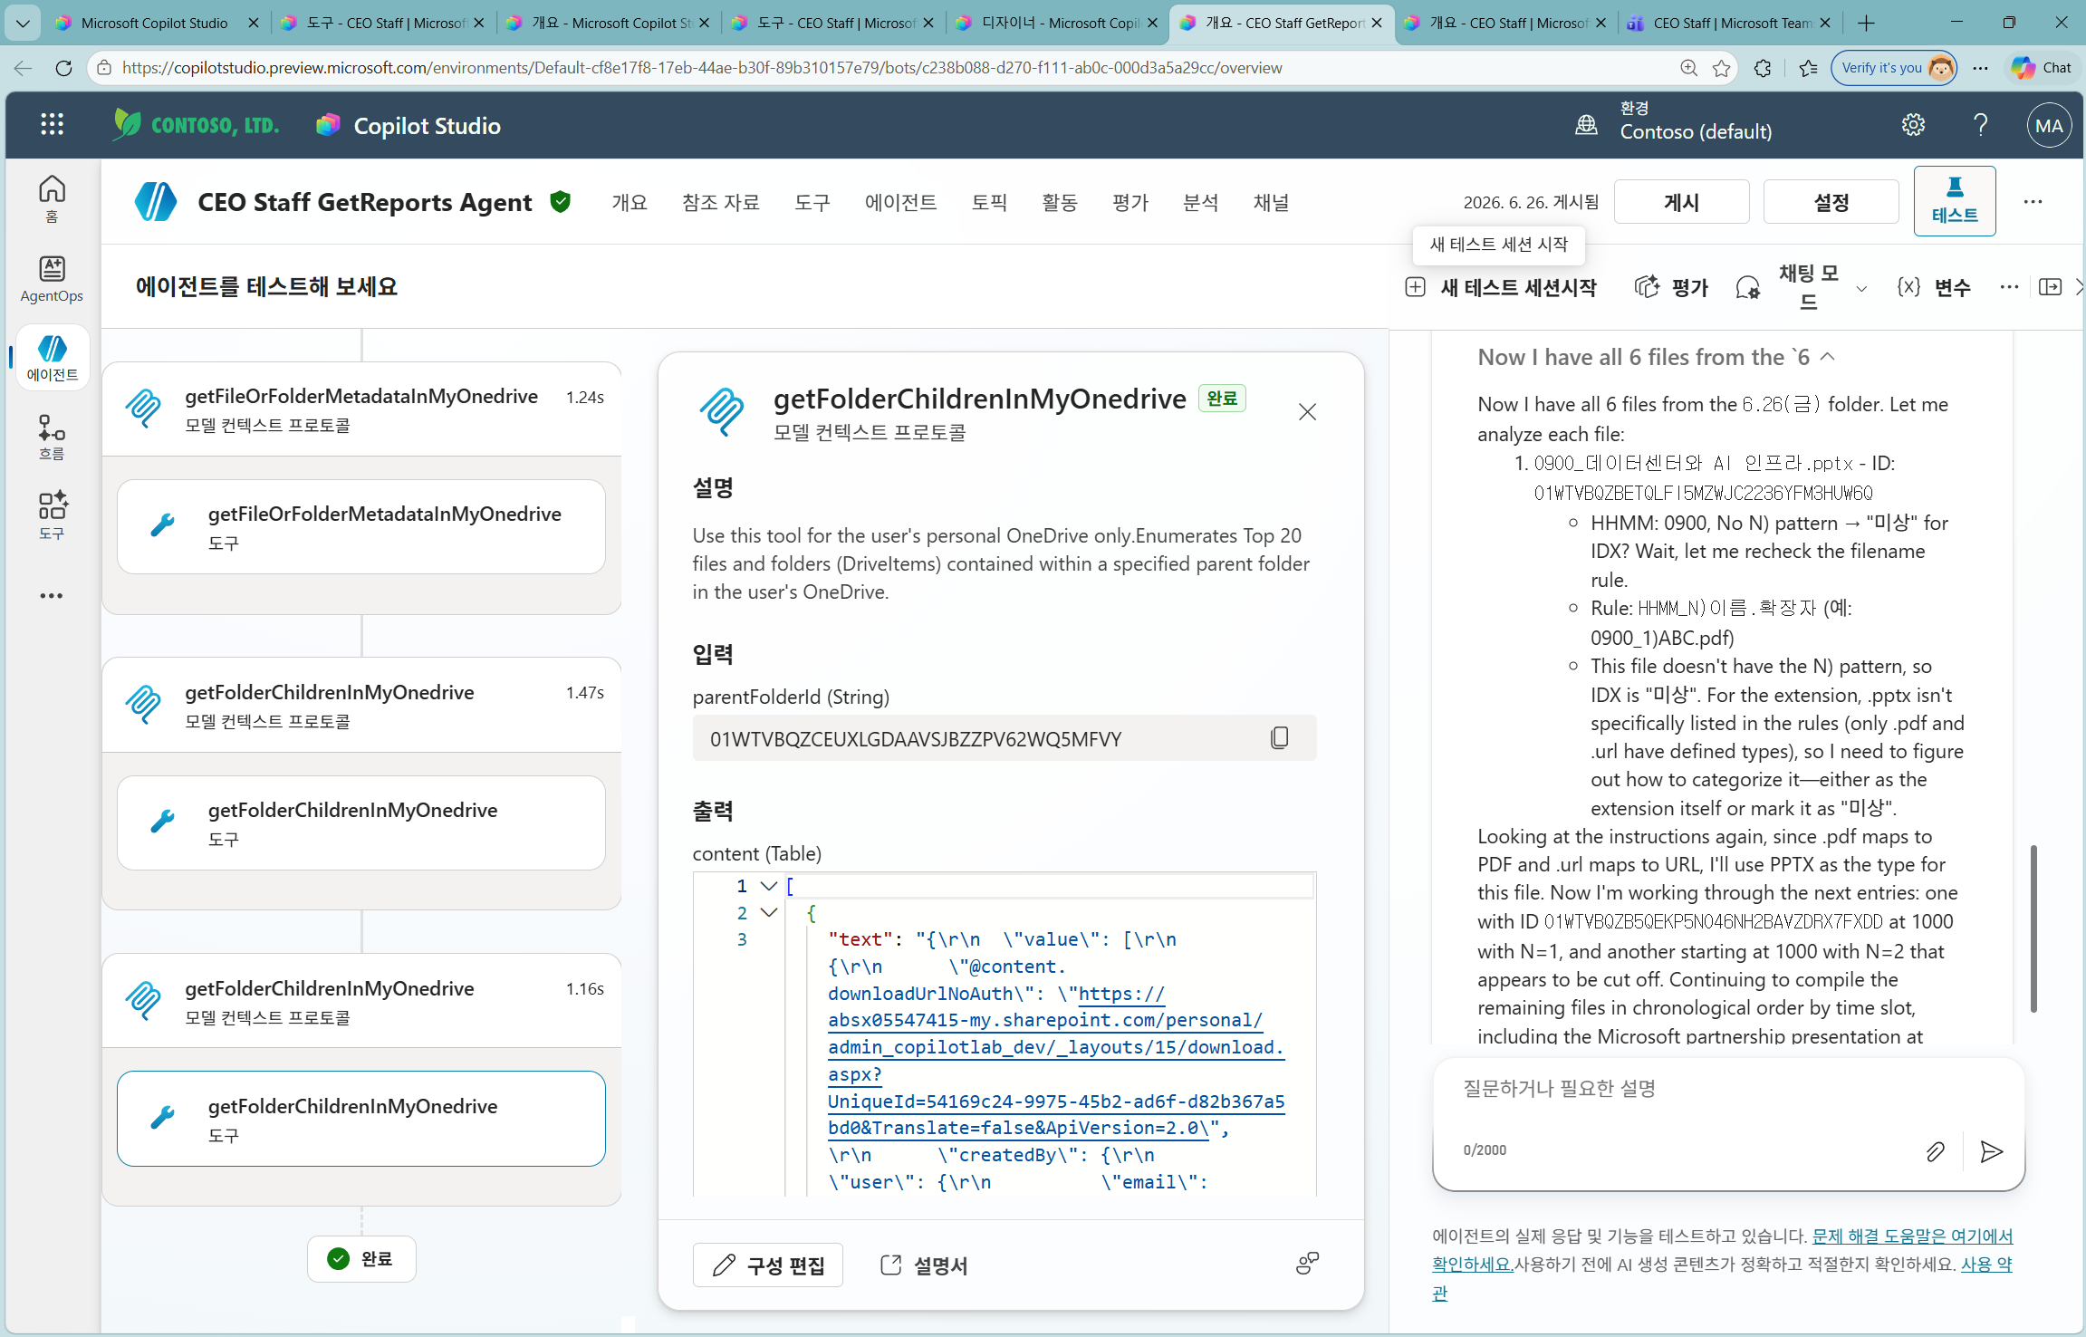Show more sidebar items ellipsis
This screenshot has width=2086, height=1337.
pyautogui.click(x=52, y=596)
